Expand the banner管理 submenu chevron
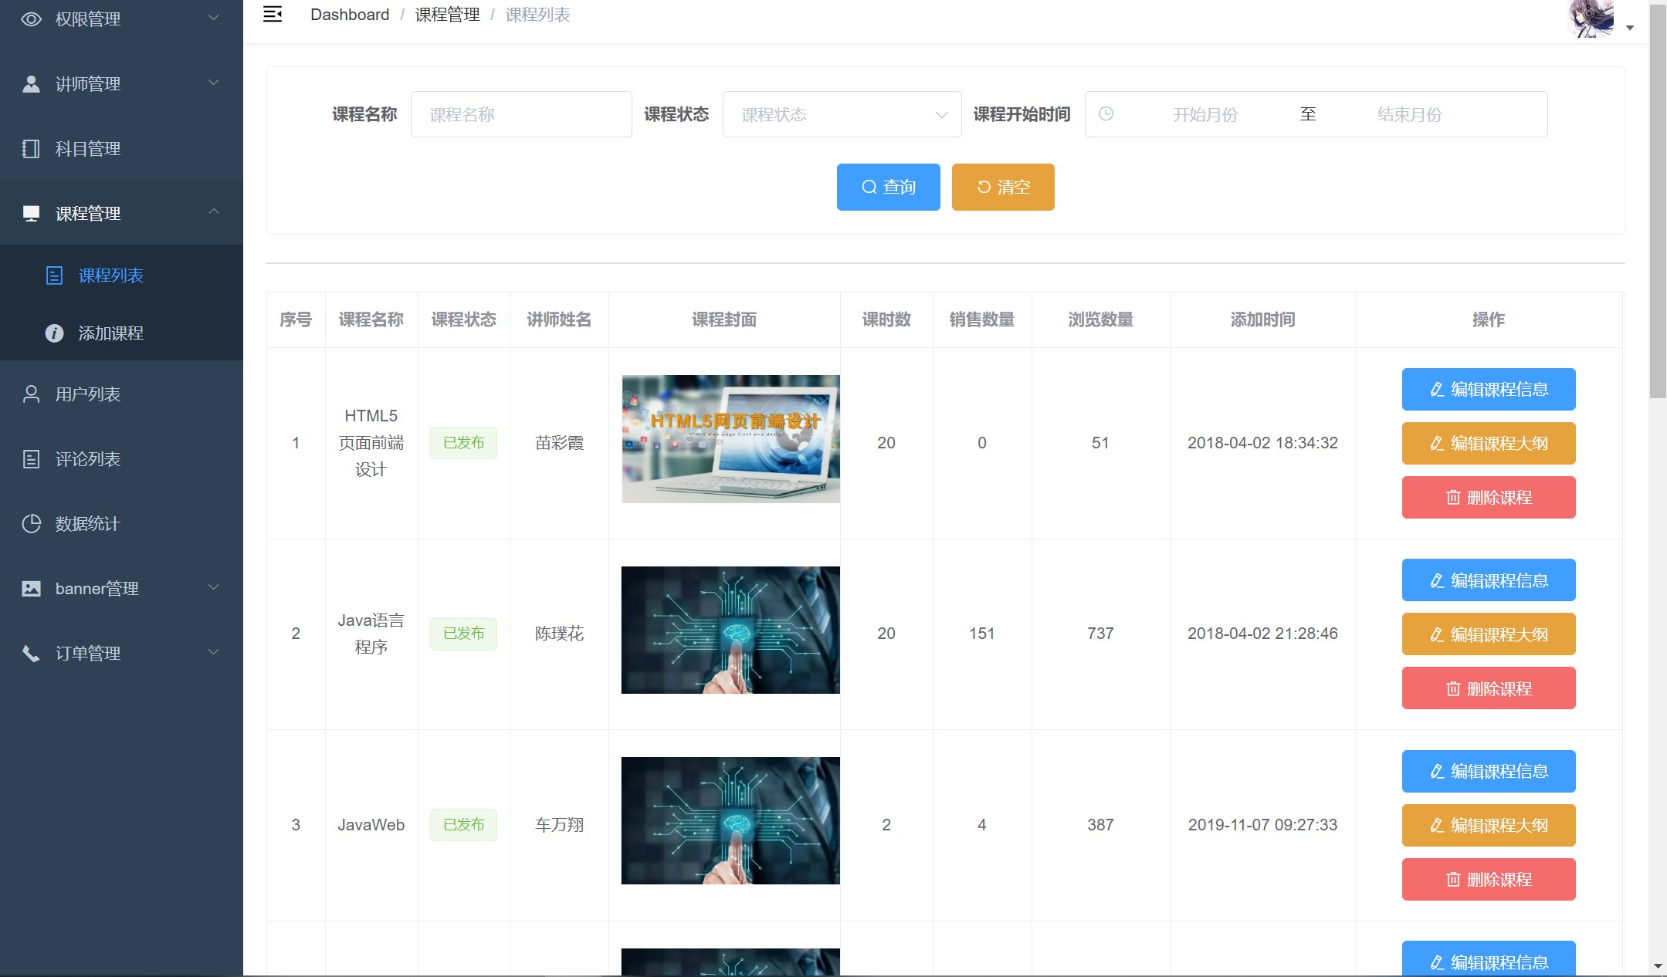The height and width of the screenshot is (977, 1667). point(214,587)
